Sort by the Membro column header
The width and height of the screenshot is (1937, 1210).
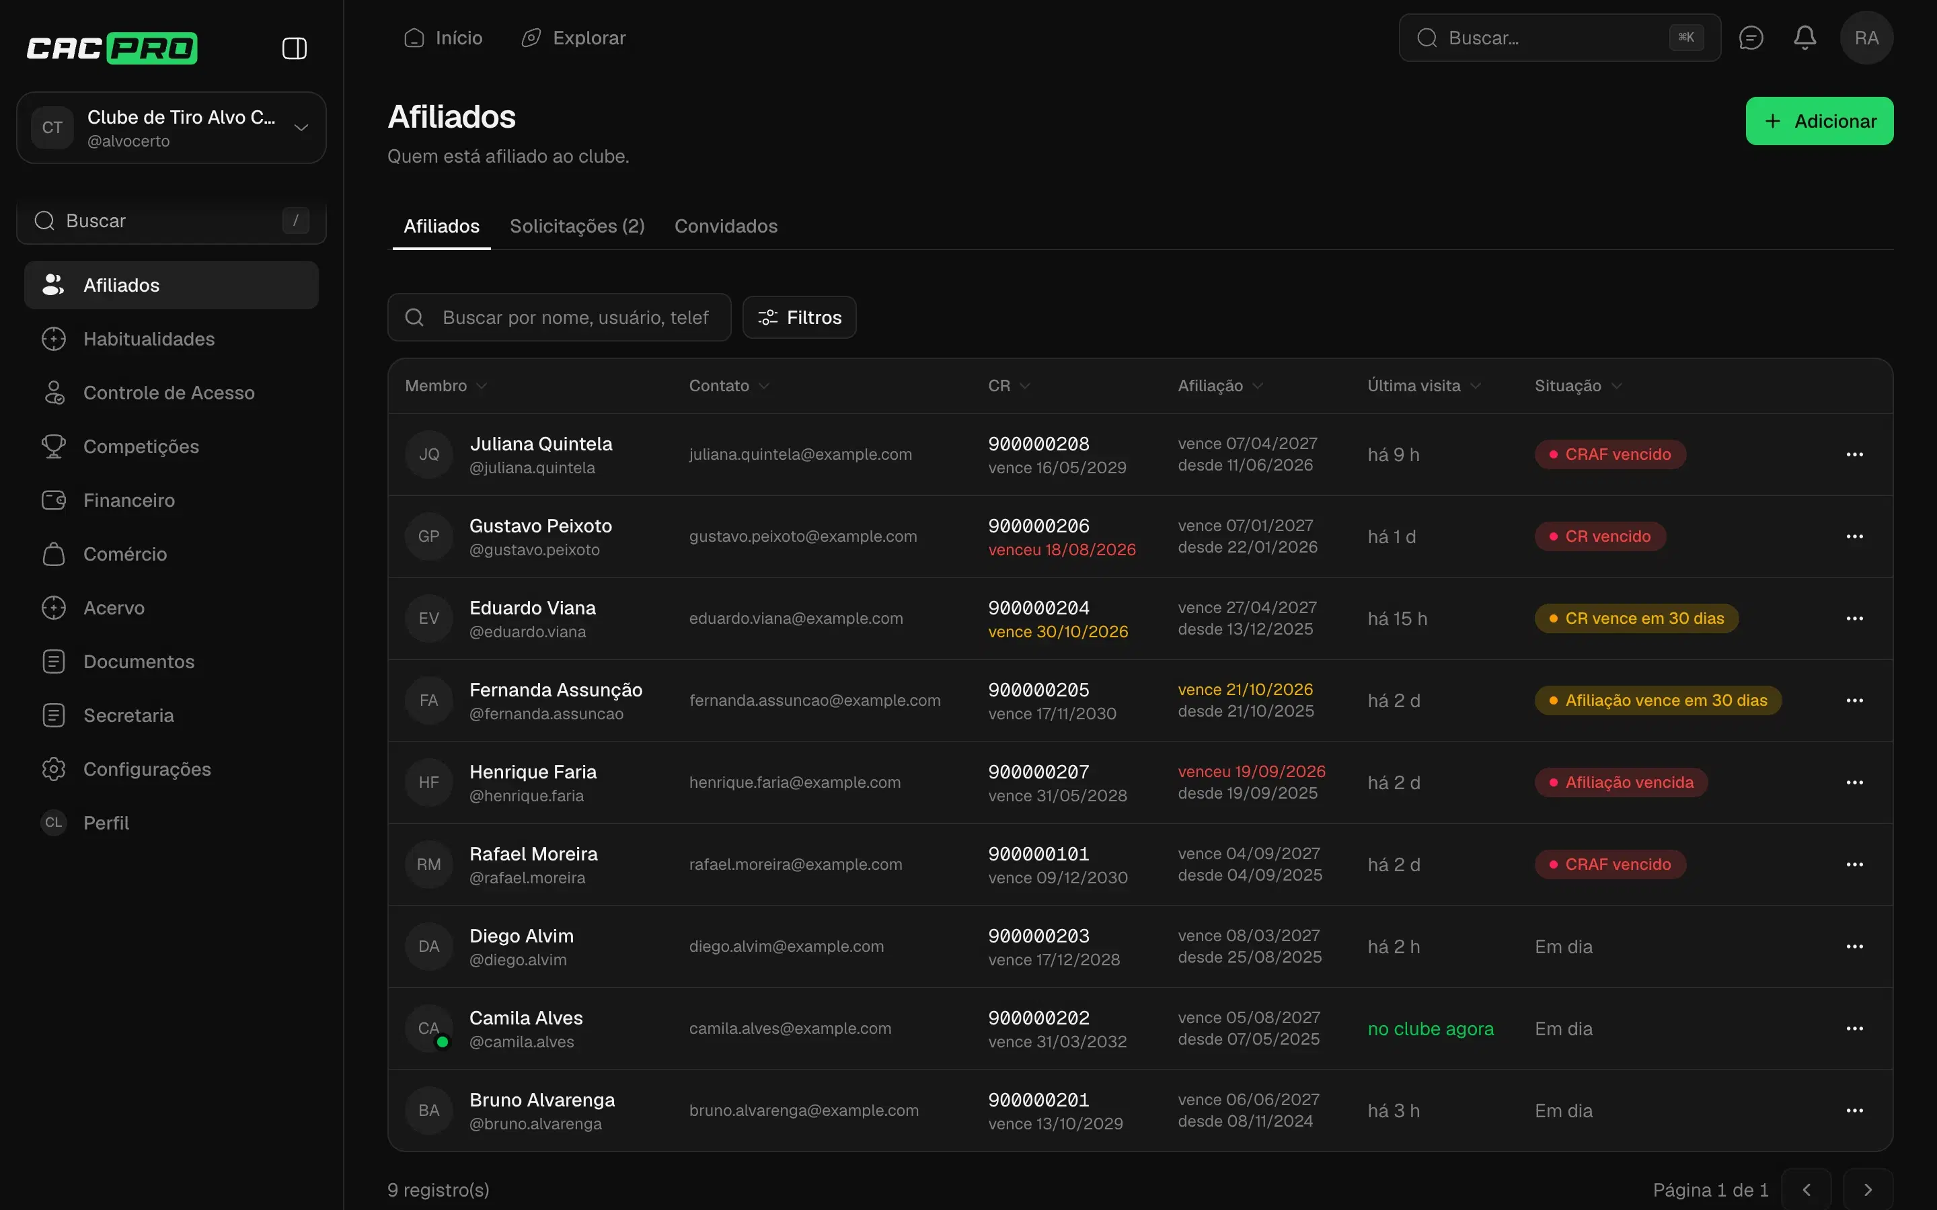point(446,386)
